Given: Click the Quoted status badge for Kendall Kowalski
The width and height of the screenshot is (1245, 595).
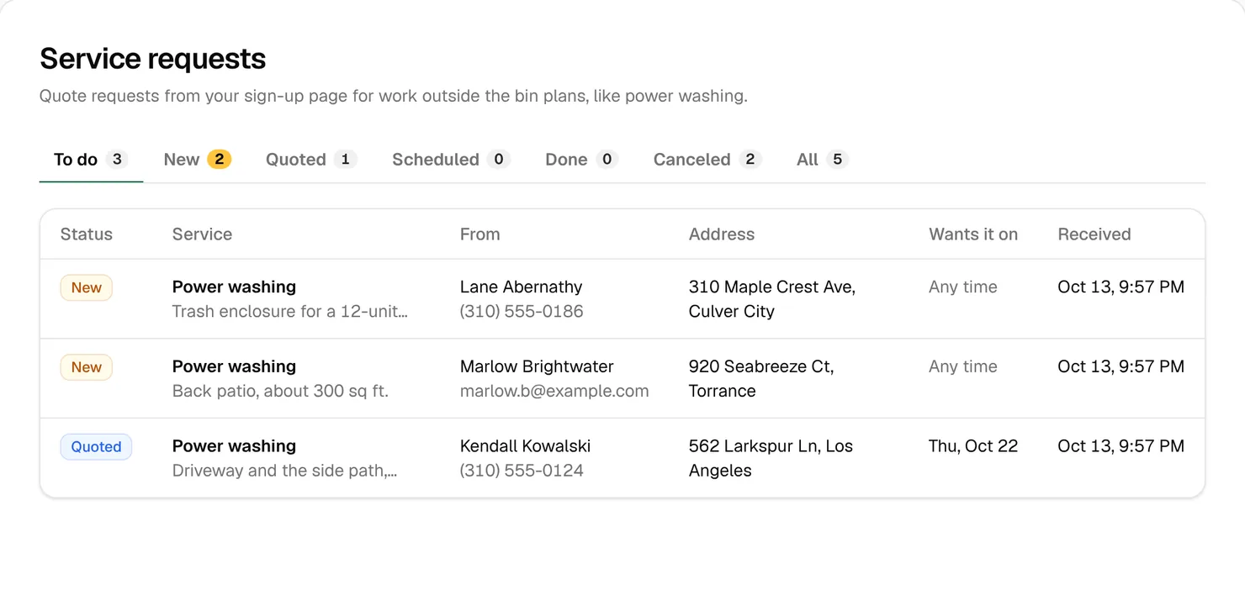Looking at the screenshot, I should click(x=96, y=447).
